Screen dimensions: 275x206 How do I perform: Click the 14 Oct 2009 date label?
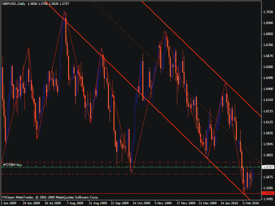pyautogui.click(x=141, y=203)
